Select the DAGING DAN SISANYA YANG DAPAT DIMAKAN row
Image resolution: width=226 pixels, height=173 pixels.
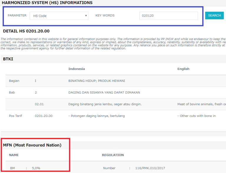pyautogui.click(x=104, y=92)
